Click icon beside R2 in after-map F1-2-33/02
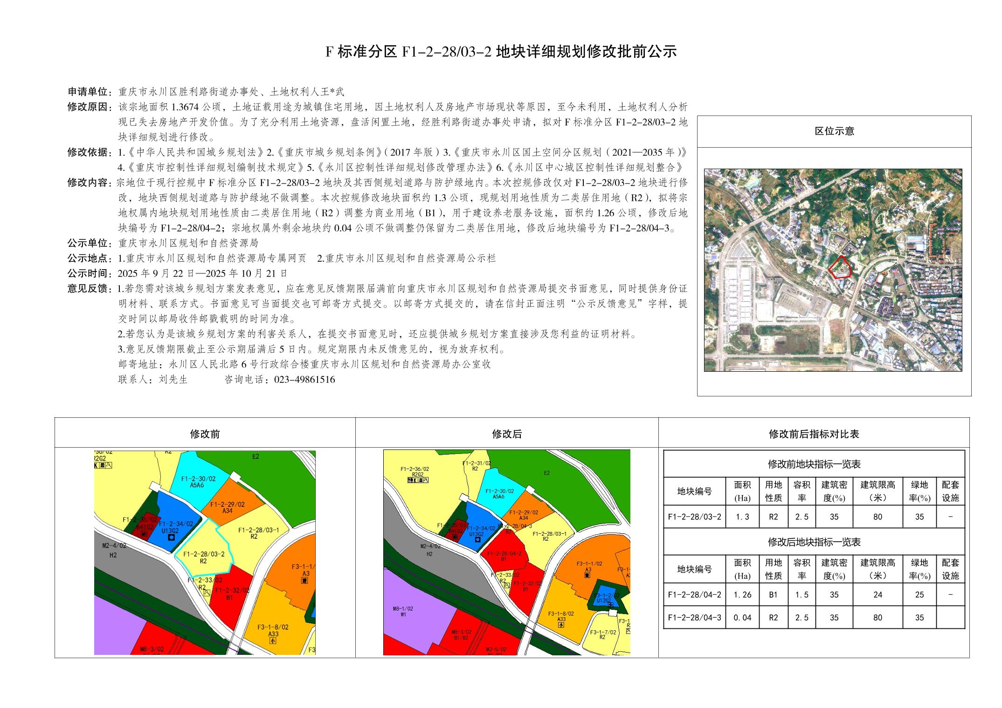This screenshot has width=1002, height=708. click(506, 585)
